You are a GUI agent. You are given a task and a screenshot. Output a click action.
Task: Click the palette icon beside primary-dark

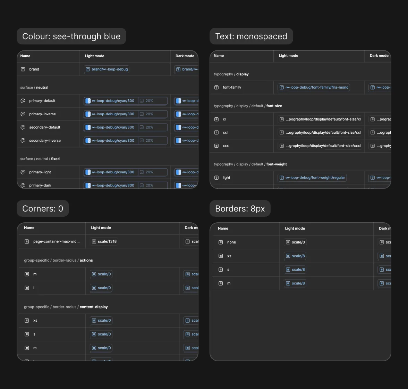pyautogui.click(x=23, y=185)
